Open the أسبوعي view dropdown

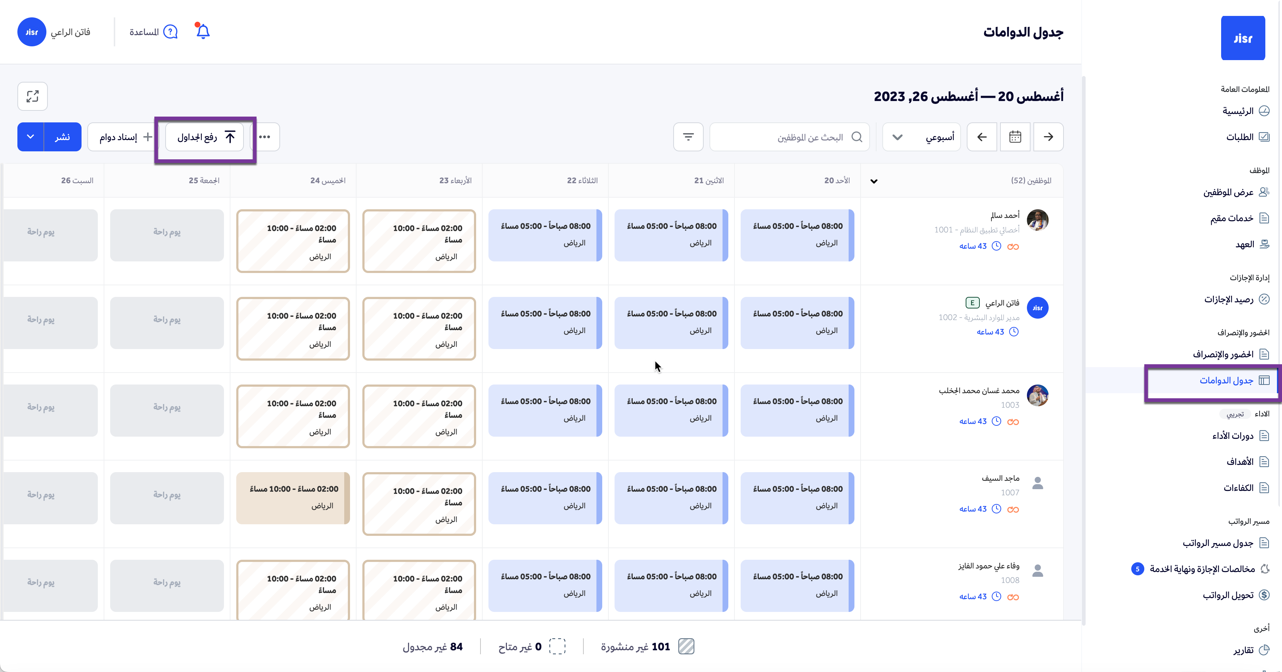[921, 137]
